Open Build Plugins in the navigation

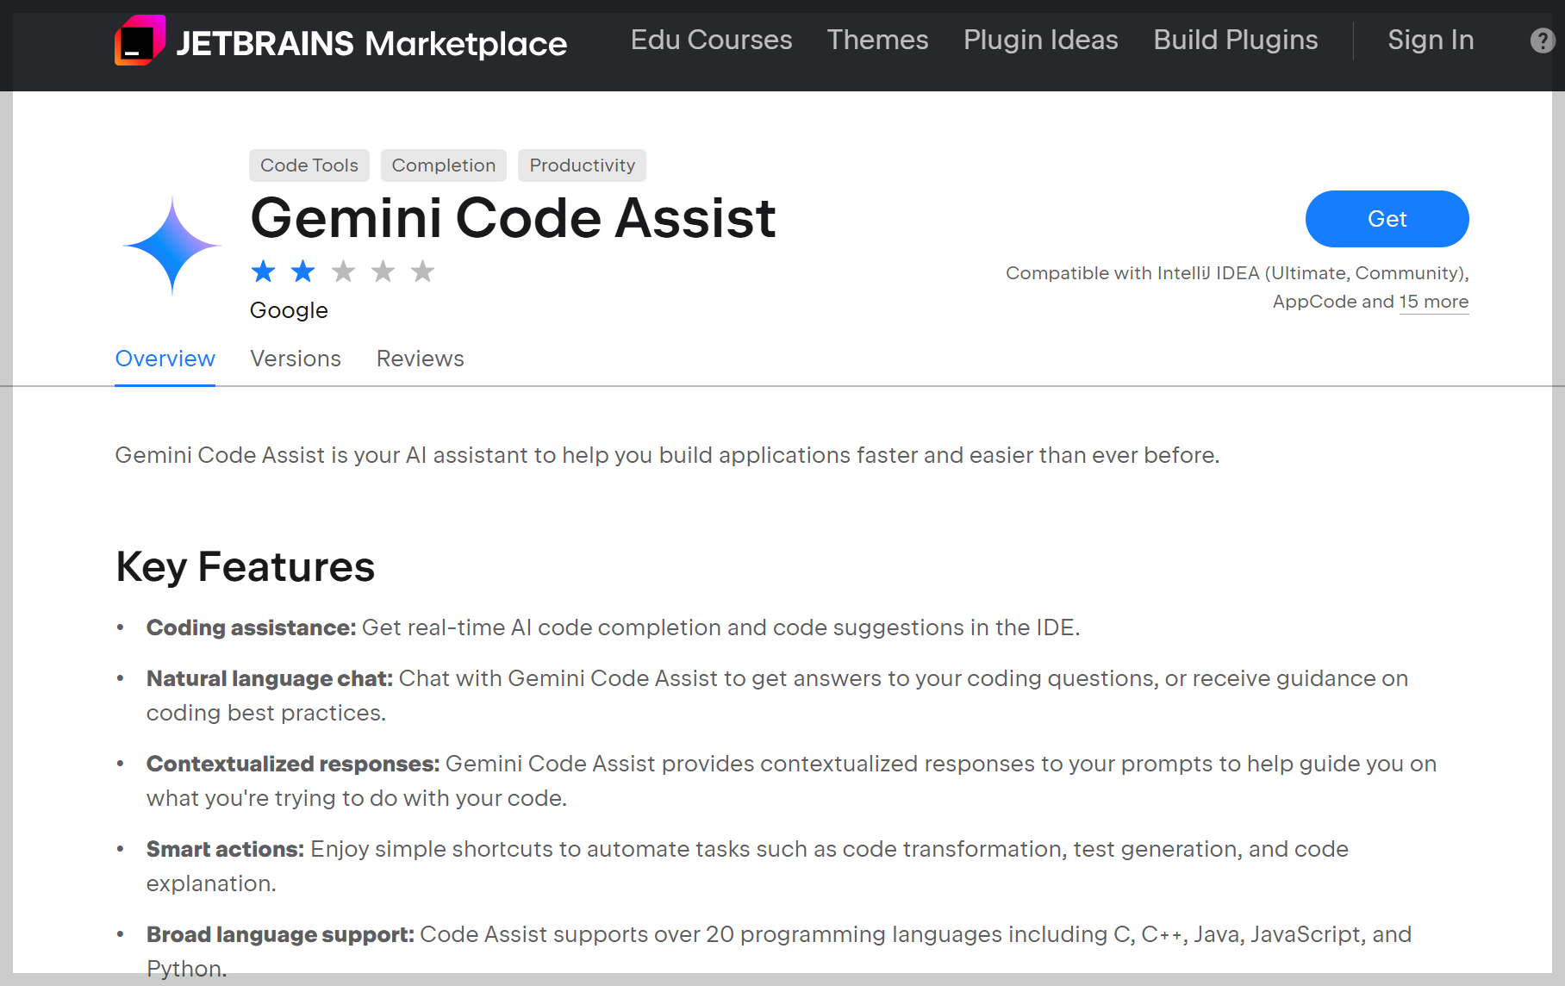pos(1235,40)
